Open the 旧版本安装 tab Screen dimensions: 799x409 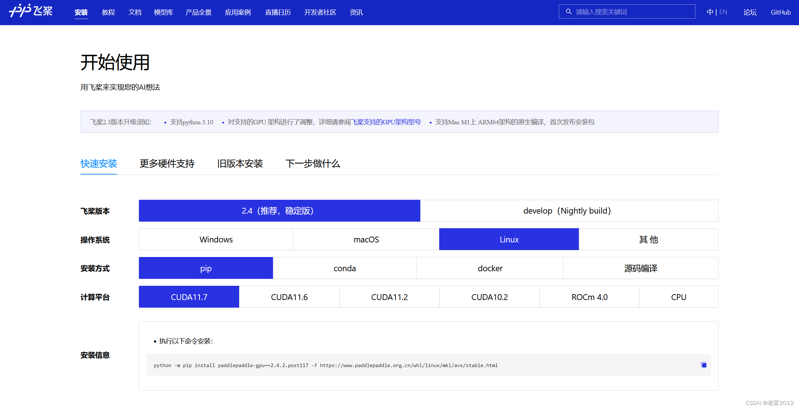point(240,163)
